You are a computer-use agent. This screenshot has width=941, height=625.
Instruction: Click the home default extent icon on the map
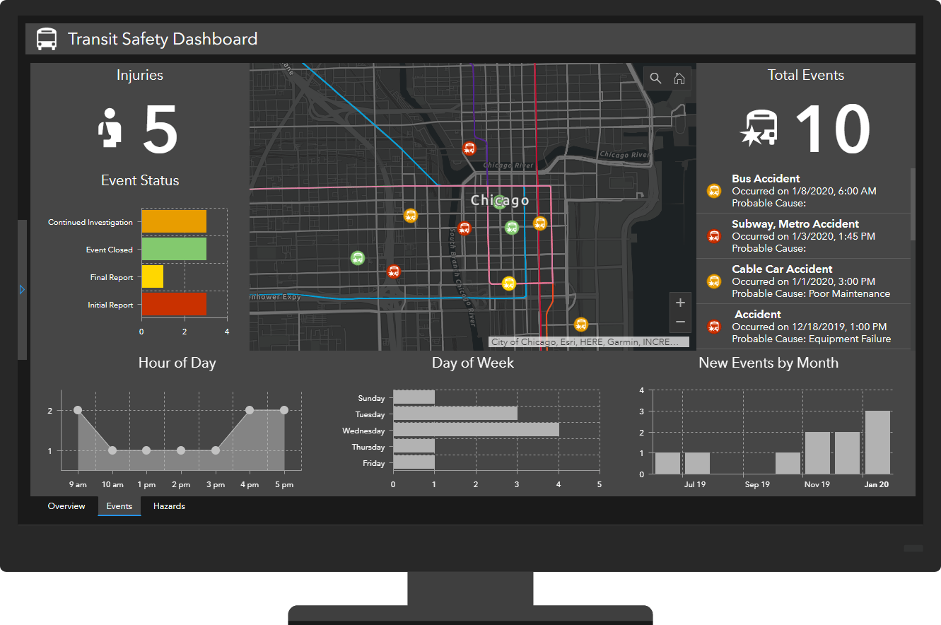point(679,78)
